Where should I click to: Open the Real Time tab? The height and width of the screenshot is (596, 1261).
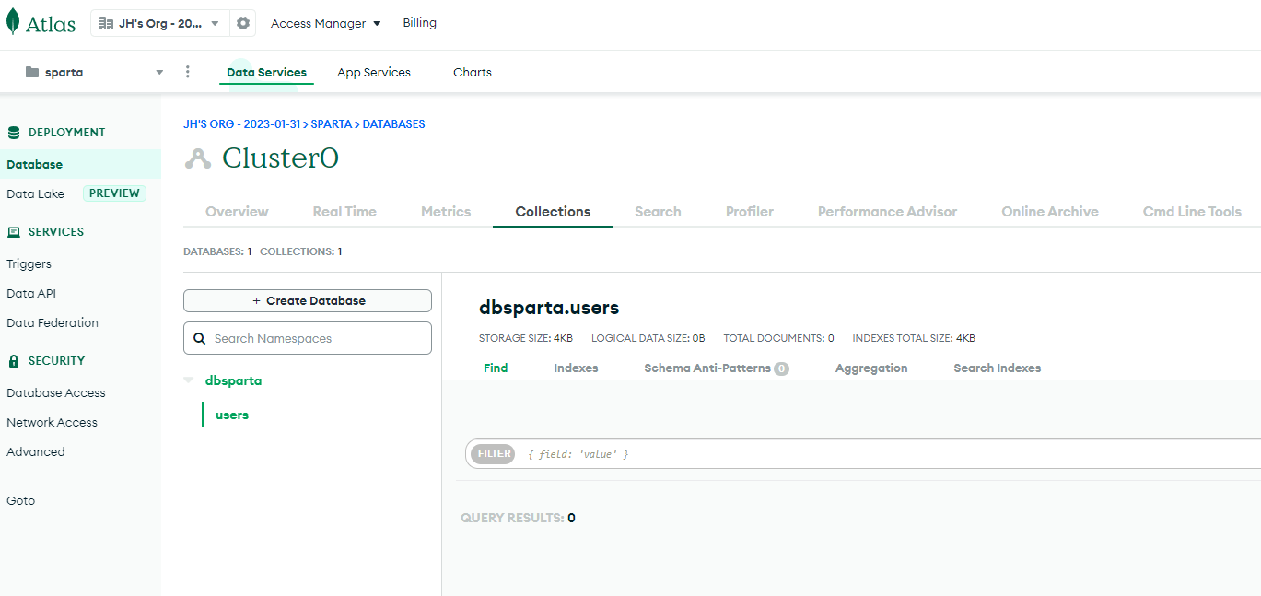(344, 211)
